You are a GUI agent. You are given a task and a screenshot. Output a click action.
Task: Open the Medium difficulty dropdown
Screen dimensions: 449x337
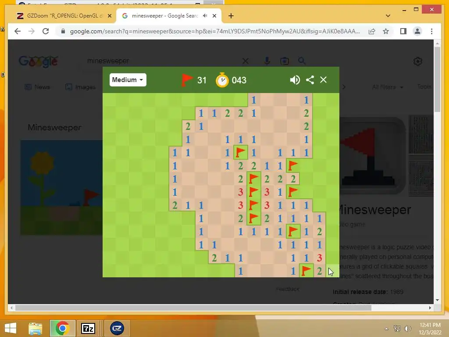[128, 80]
